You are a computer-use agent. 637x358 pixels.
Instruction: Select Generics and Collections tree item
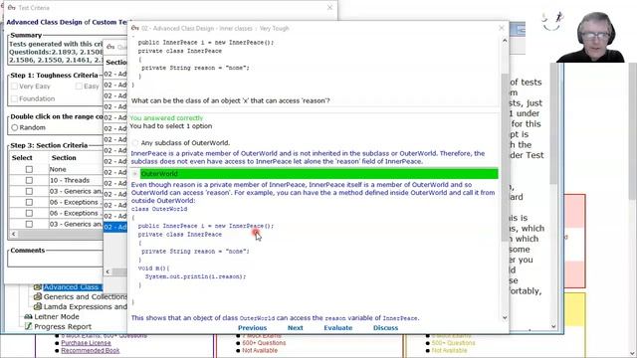coord(85,296)
